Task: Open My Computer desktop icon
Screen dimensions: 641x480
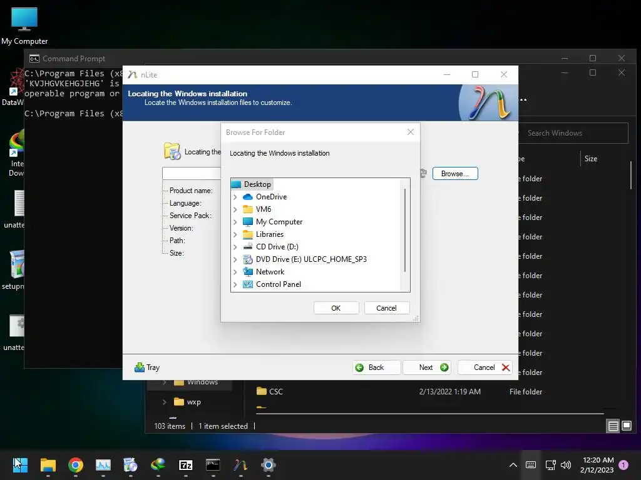Action: tap(24, 26)
